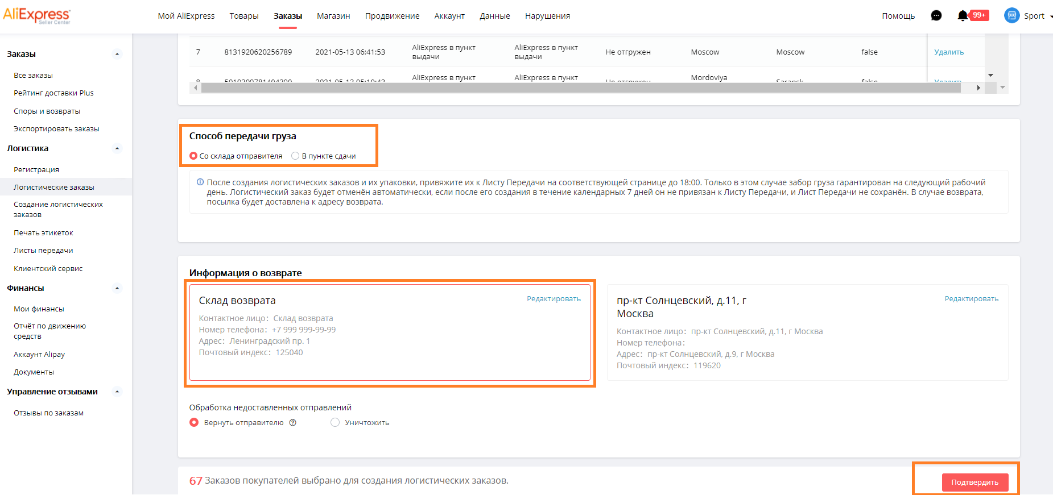Select В пункте сдачи radio option

295,156
